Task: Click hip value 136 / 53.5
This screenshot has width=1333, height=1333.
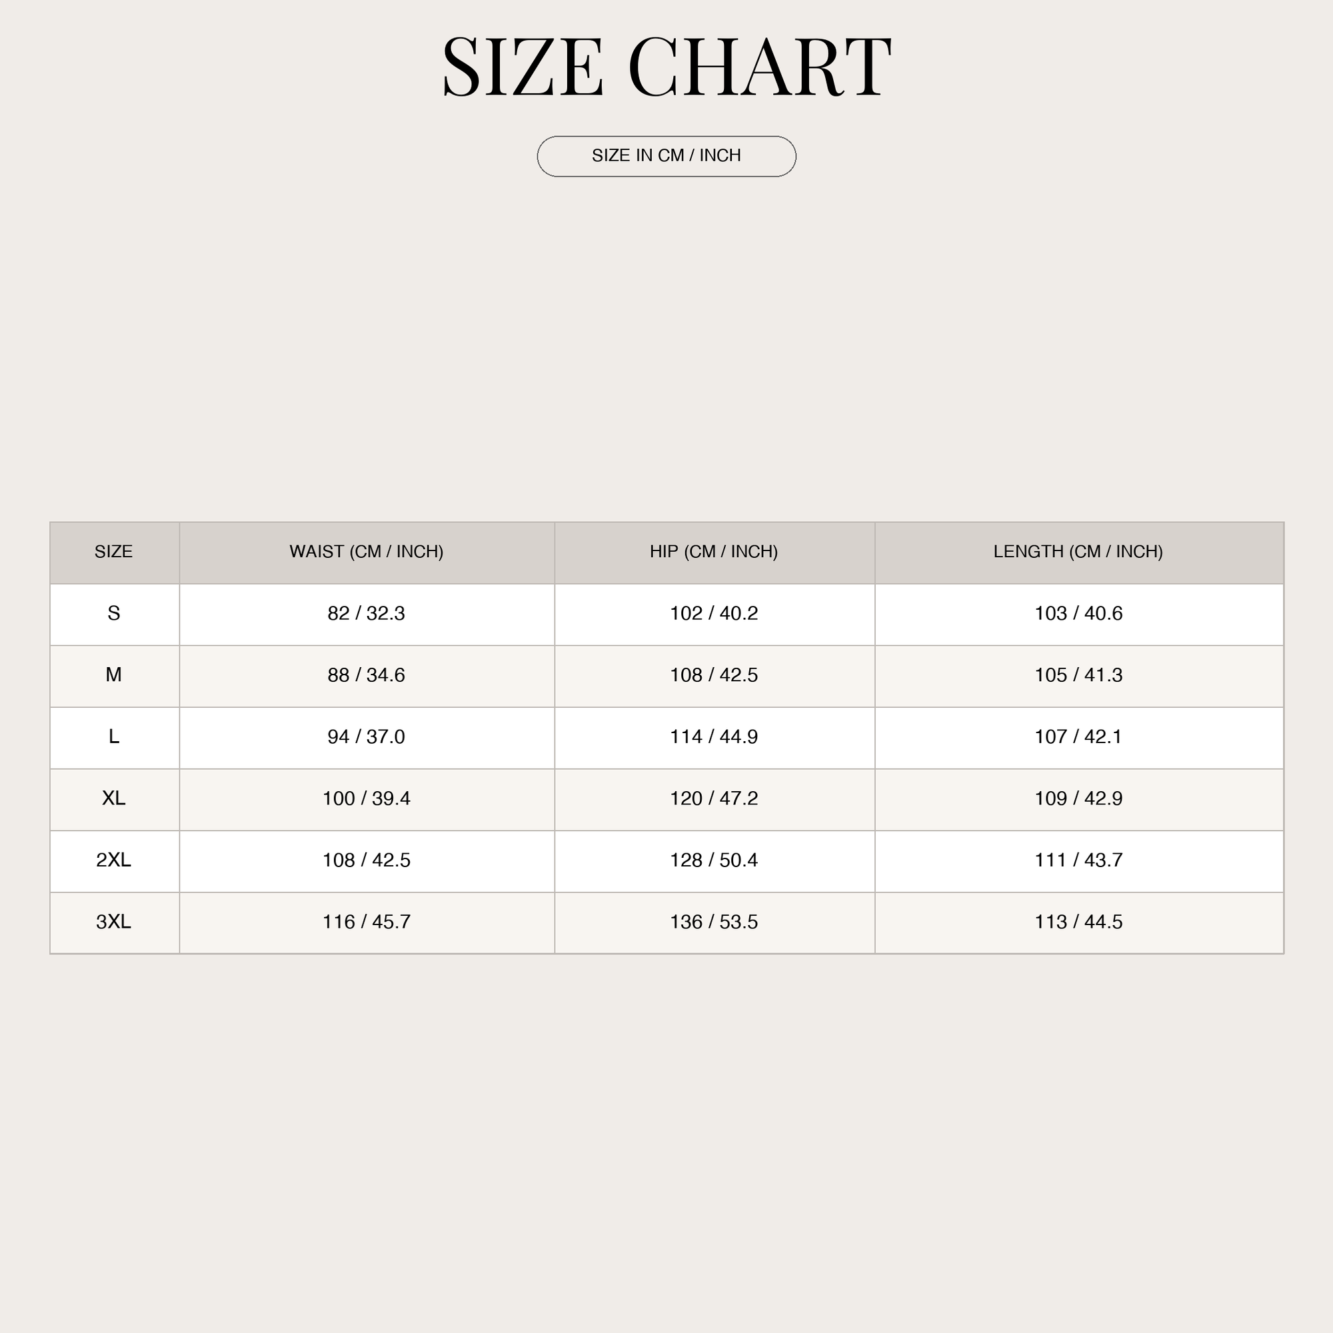Action: pyautogui.click(x=714, y=922)
